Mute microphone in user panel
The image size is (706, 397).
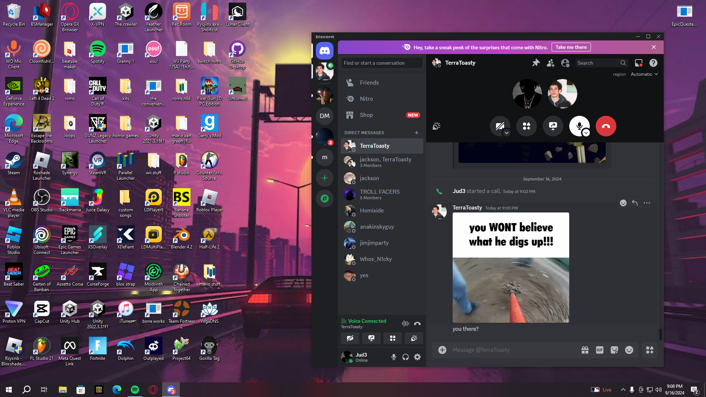pyautogui.click(x=394, y=357)
